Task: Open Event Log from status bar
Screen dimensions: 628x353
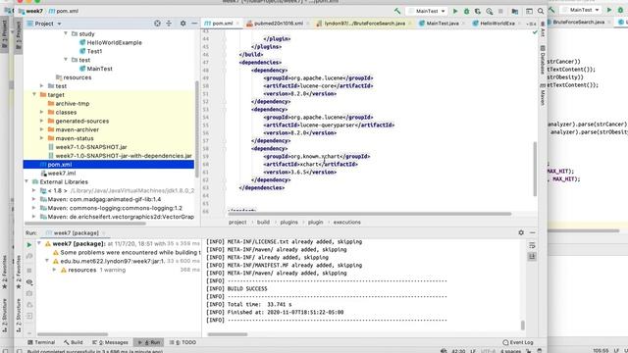Action: (x=518, y=342)
